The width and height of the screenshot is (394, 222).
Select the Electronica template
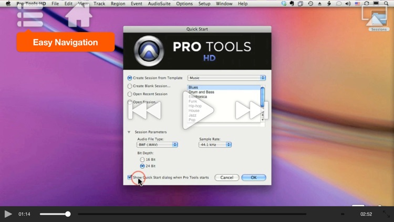pos(224,97)
